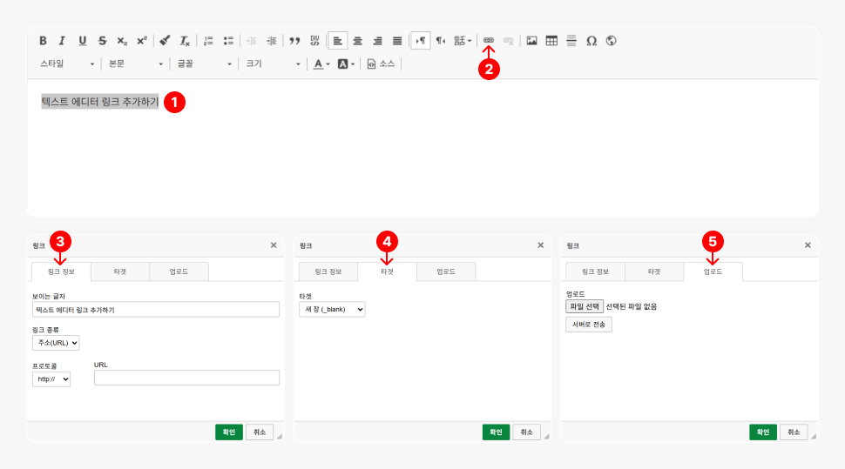Expand the 글꼴 font dropdown

[x=205, y=64]
